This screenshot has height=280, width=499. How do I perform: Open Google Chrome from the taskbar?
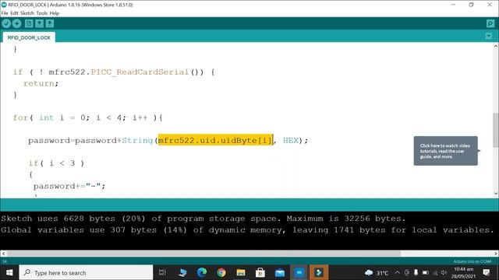point(221,272)
